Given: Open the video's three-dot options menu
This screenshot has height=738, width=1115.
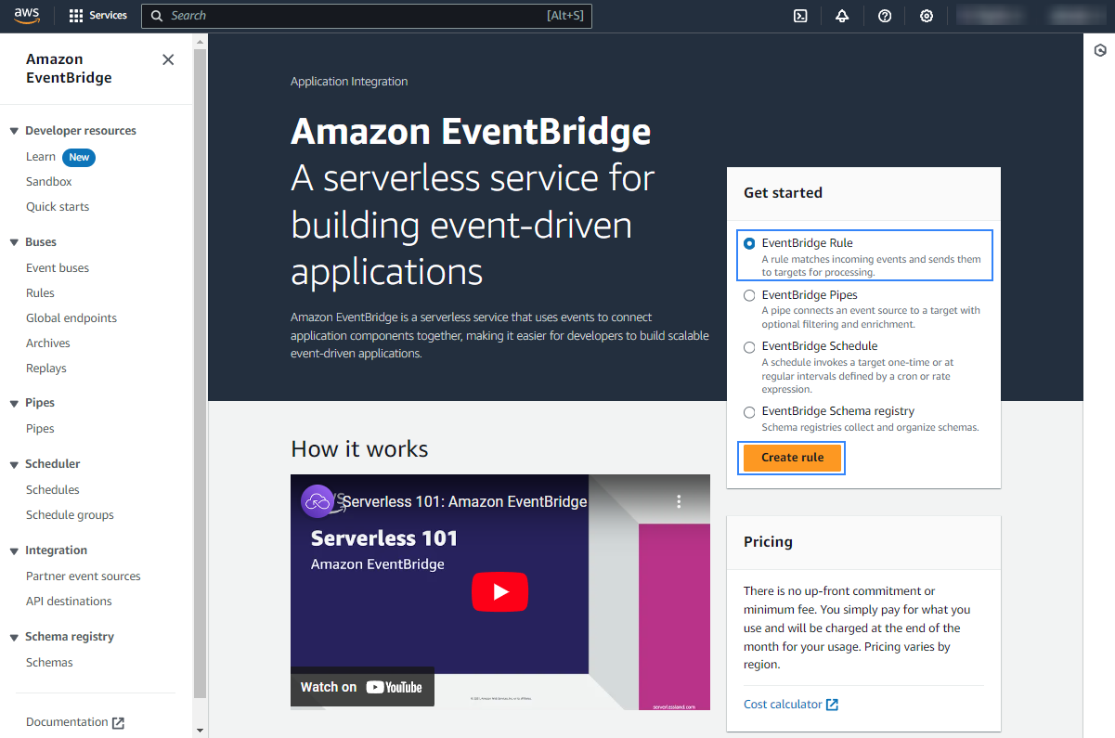Looking at the screenshot, I should (679, 501).
